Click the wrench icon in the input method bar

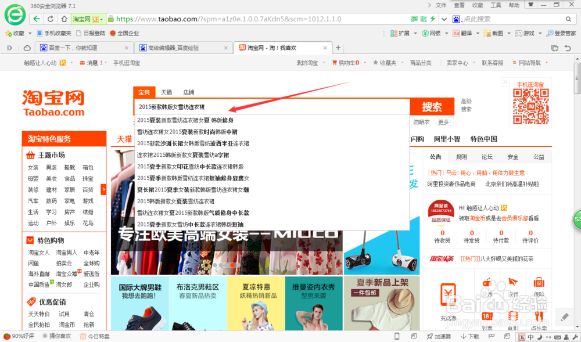[575, 337]
